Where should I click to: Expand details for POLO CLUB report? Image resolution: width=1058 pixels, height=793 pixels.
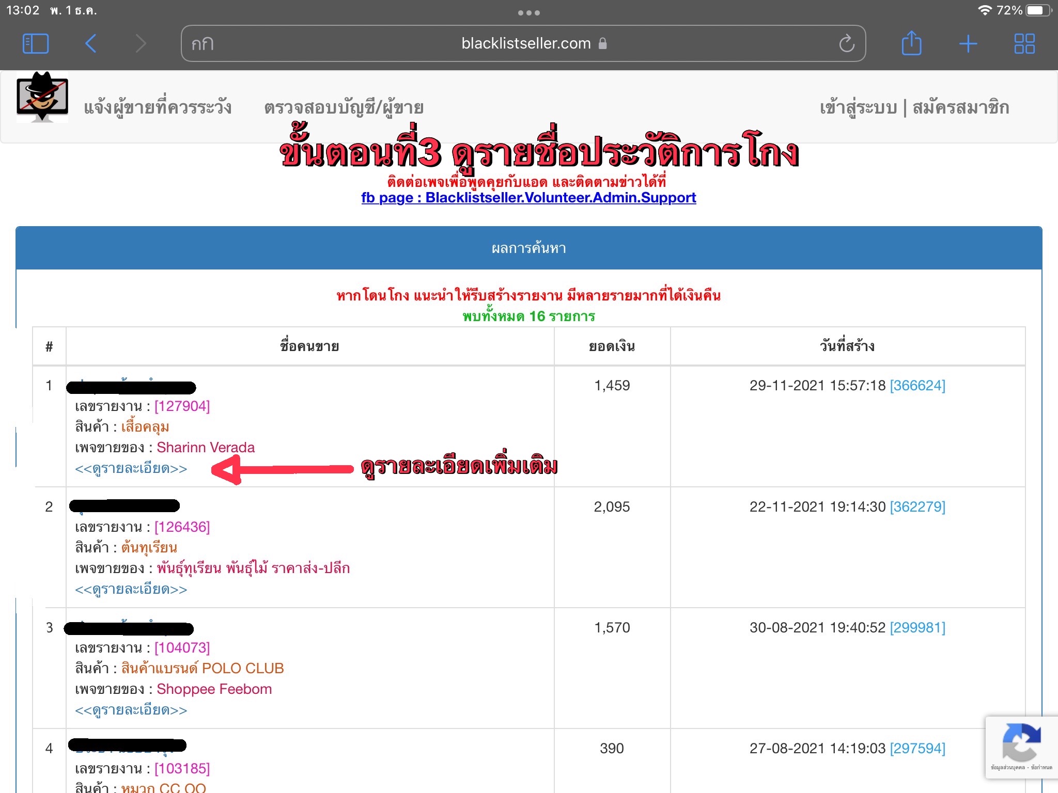(131, 710)
